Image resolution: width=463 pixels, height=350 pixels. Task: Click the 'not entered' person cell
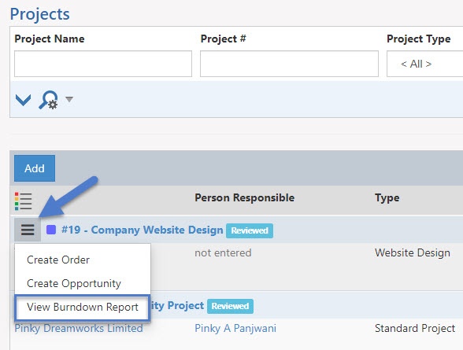point(223,252)
